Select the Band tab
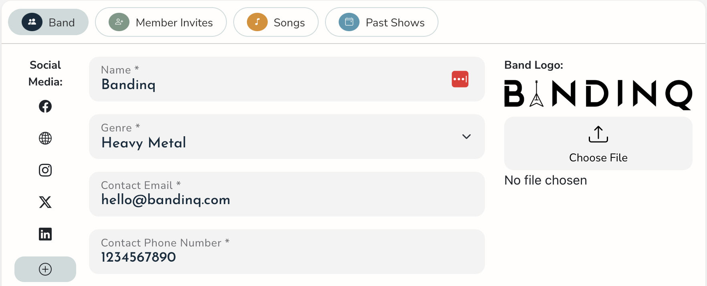707x286 pixels. (x=48, y=22)
